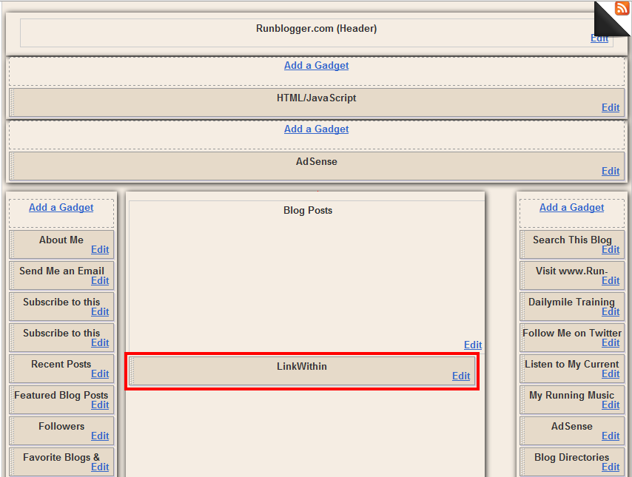
Task: Edit the LinkWithin gadget
Action: 461,376
